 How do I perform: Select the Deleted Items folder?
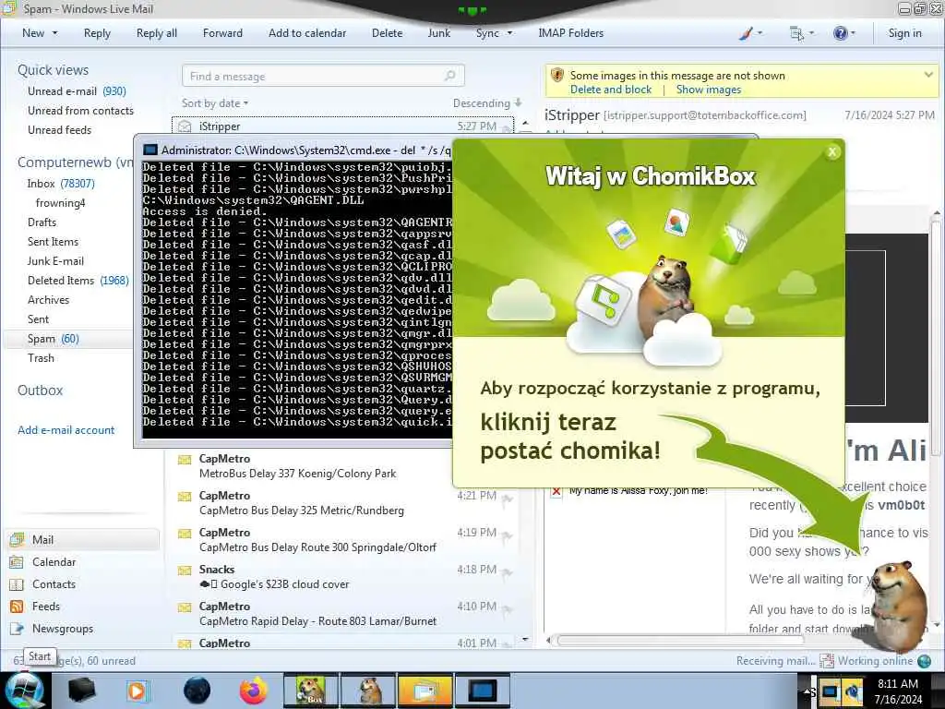[x=78, y=281]
